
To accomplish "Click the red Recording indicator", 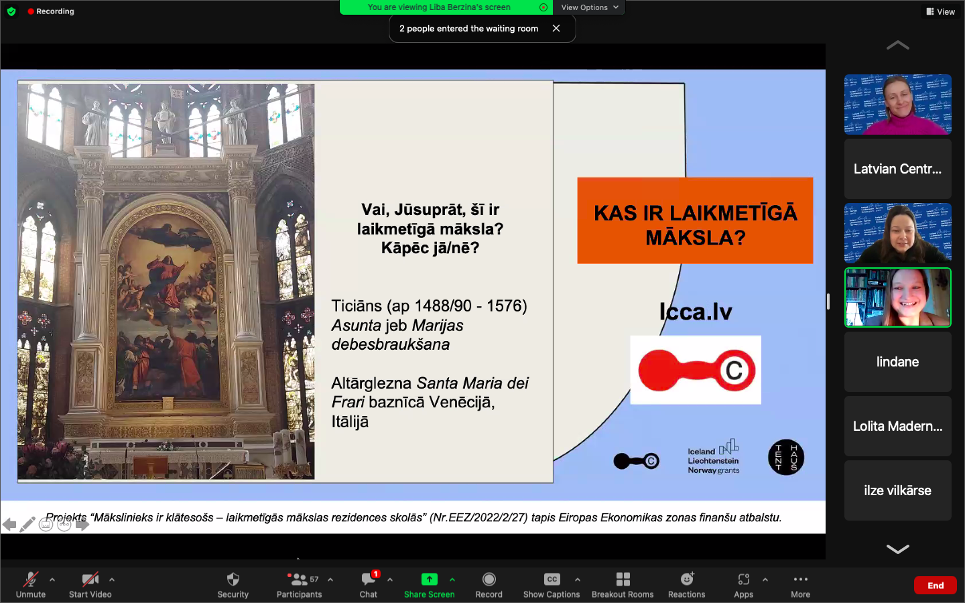I will (x=51, y=11).
